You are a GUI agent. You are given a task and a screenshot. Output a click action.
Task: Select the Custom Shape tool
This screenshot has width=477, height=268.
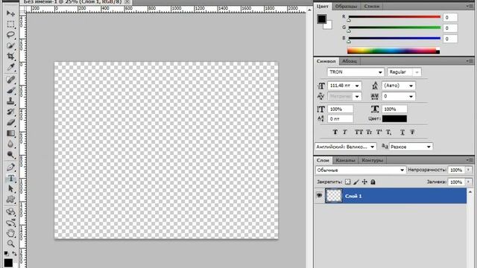10,200
